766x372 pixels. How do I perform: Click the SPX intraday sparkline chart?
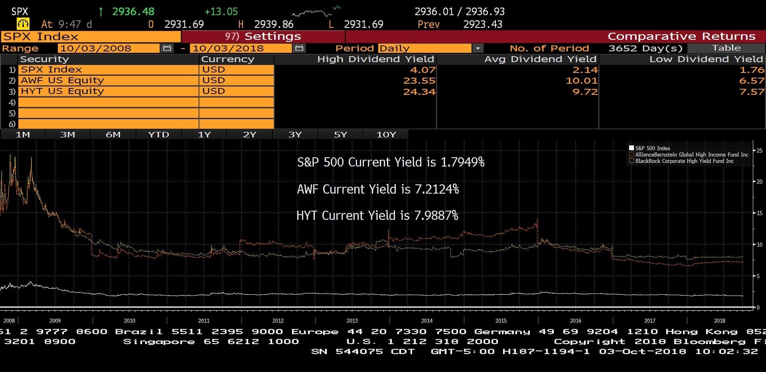coord(317,12)
